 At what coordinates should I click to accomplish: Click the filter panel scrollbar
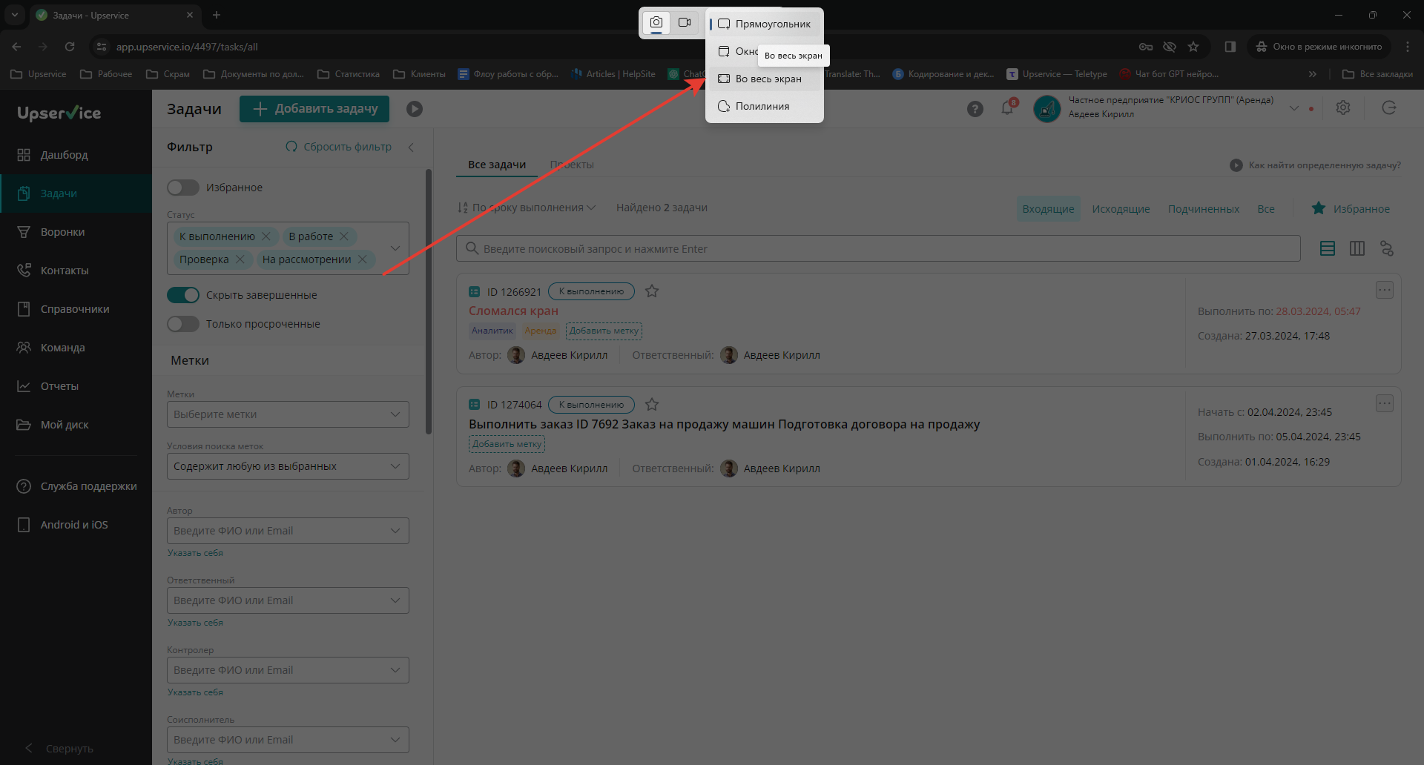click(x=429, y=302)
